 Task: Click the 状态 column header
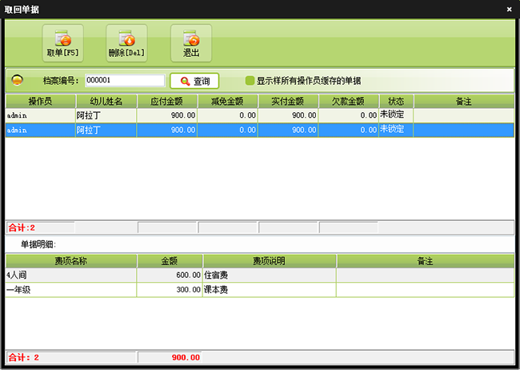click(x=396, y=102)
